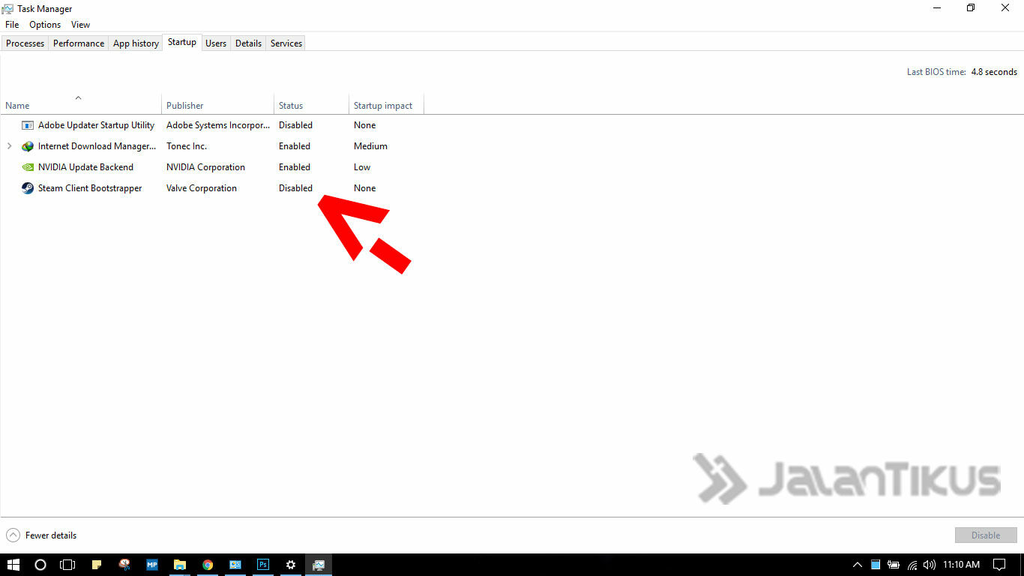
Task: Click Disabled status of Adobe Updater
Action: pos(295,125)
